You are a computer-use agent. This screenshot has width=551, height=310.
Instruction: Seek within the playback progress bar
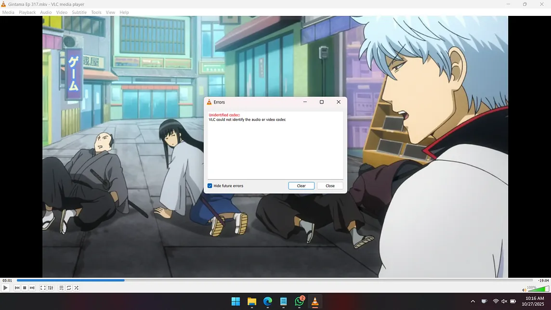coord(275,280)
